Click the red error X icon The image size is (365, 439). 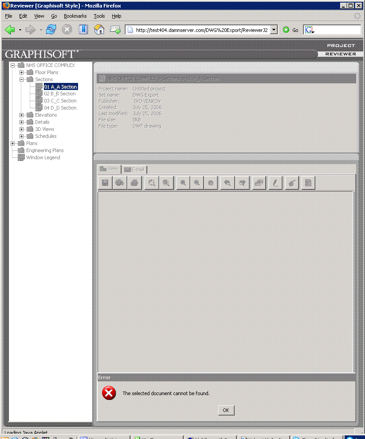point(109,393)
